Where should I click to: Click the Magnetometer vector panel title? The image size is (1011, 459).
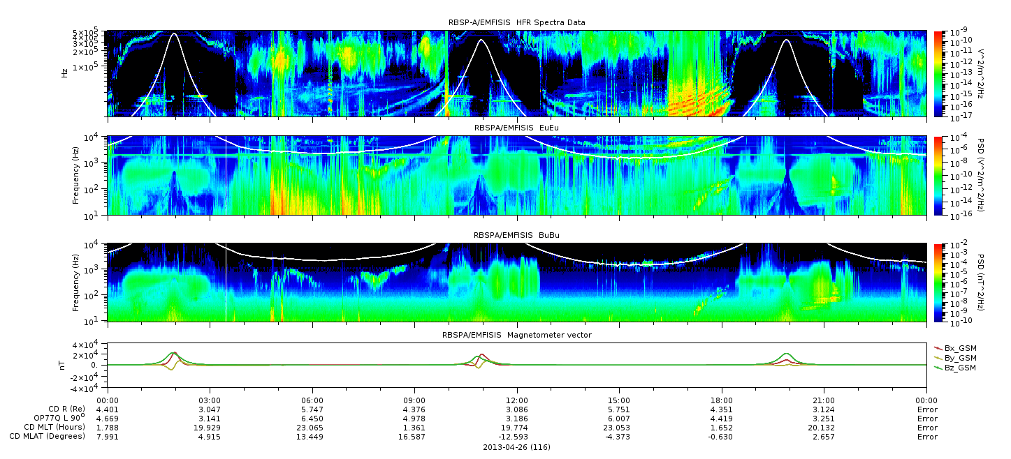[x=516, y=335]
